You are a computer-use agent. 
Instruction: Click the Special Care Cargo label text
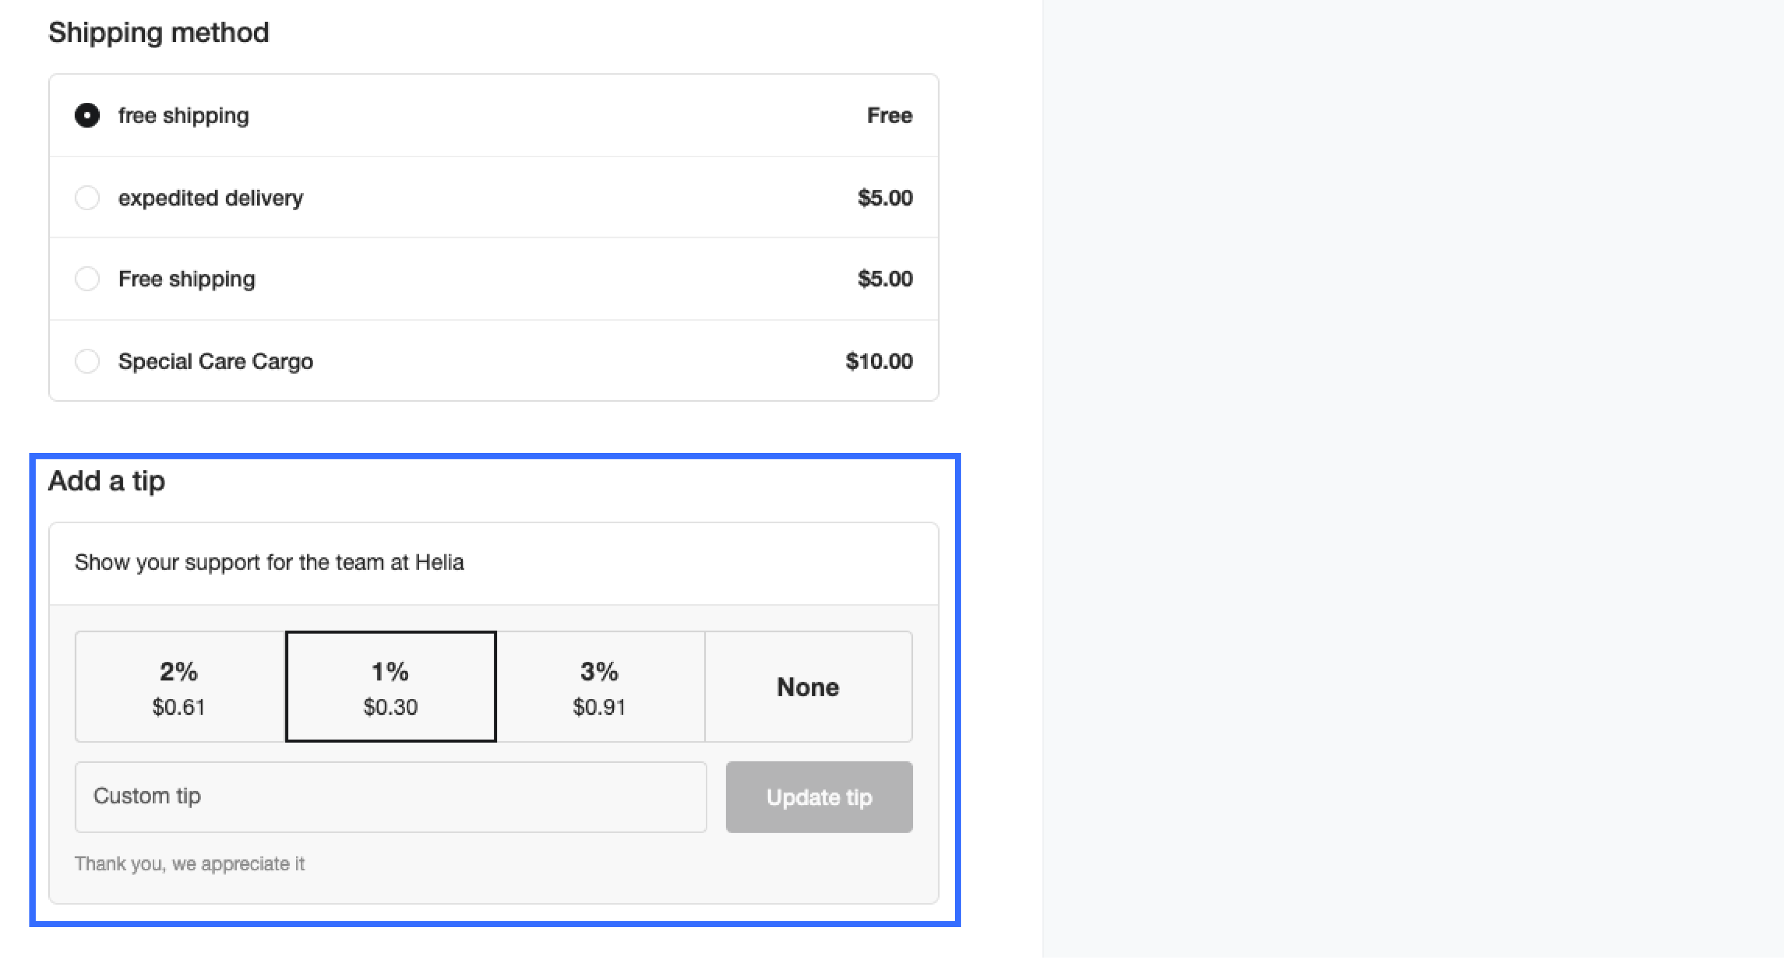tap(215, 361)
